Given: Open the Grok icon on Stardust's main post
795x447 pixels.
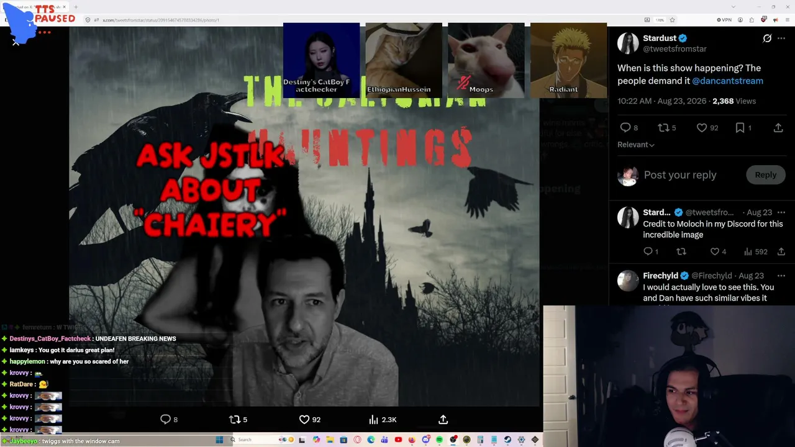Looking at the screenshot, I should 767,38.
